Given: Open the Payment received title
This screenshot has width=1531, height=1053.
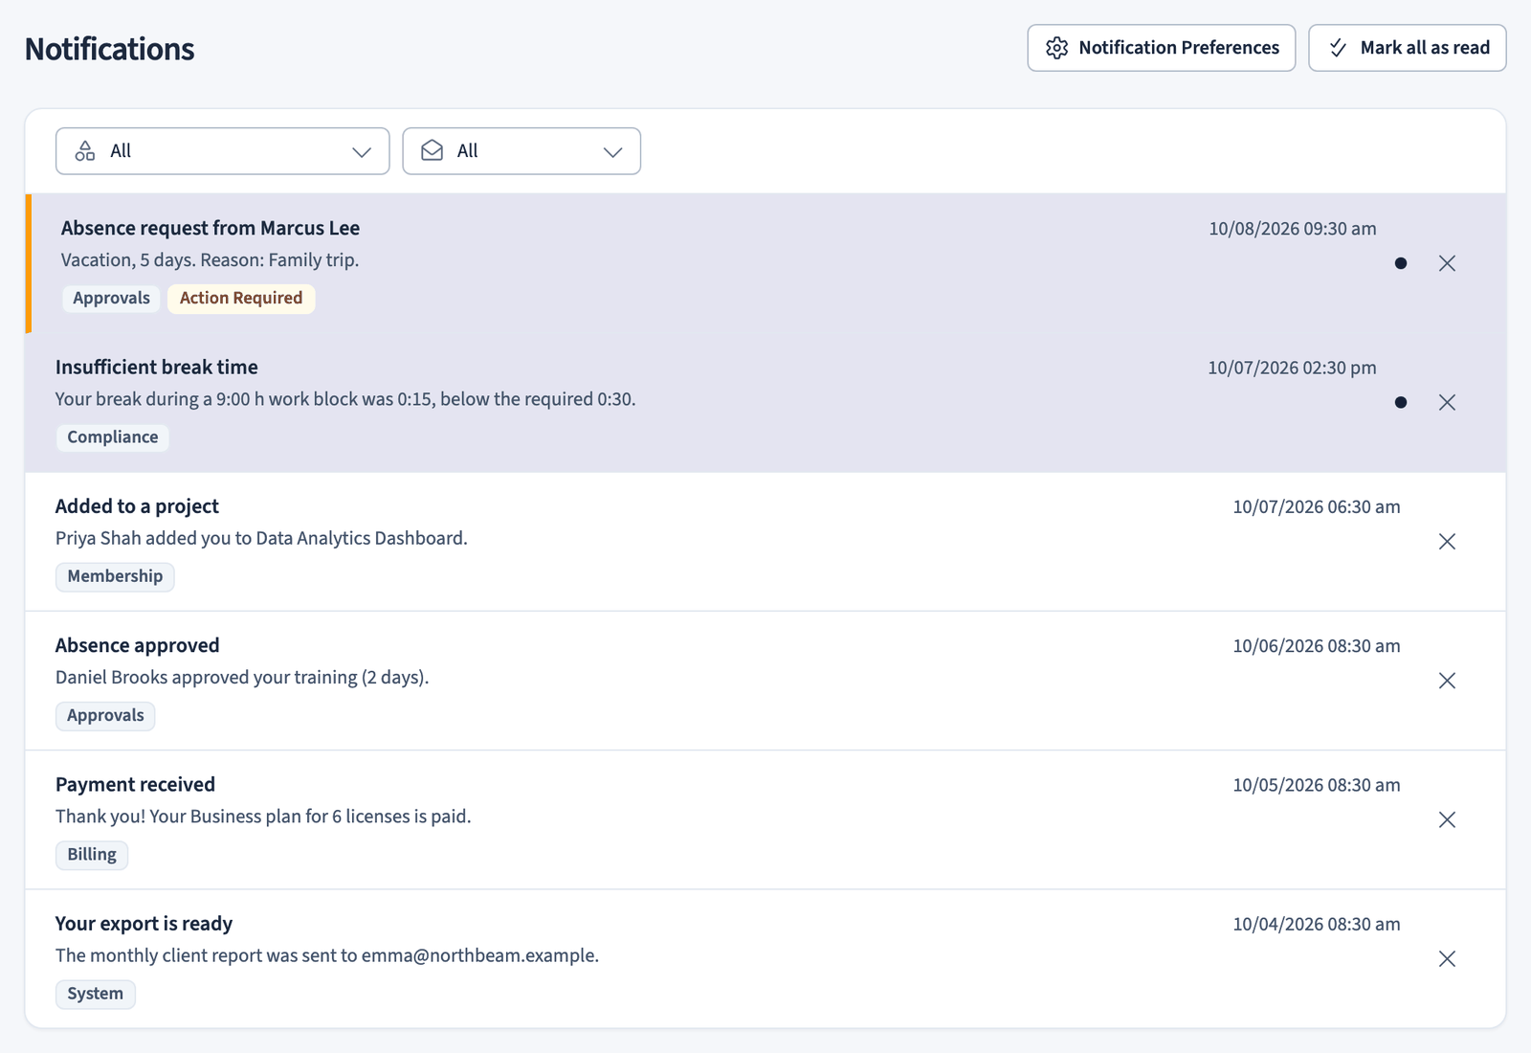Looking at the screenshot, I should [x=135, y=784].
